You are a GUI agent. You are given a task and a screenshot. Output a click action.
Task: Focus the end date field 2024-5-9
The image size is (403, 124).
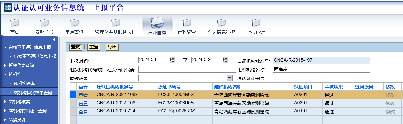(207, 60)
